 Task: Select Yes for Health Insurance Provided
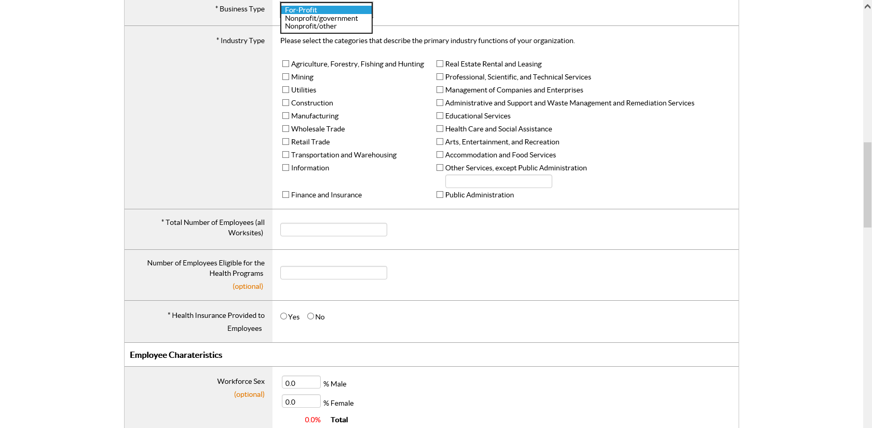tap(284, 316)
